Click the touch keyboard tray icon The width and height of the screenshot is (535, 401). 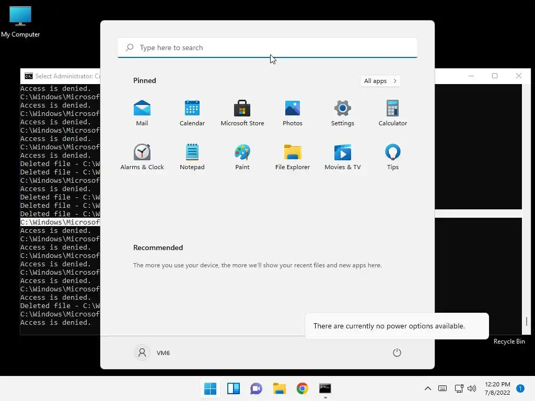443,388
